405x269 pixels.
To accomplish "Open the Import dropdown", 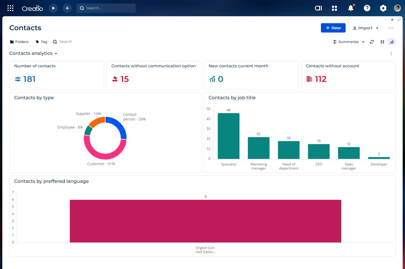I will tap(366, 28).
